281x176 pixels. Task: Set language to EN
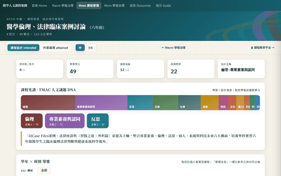[x=90, y=48]
